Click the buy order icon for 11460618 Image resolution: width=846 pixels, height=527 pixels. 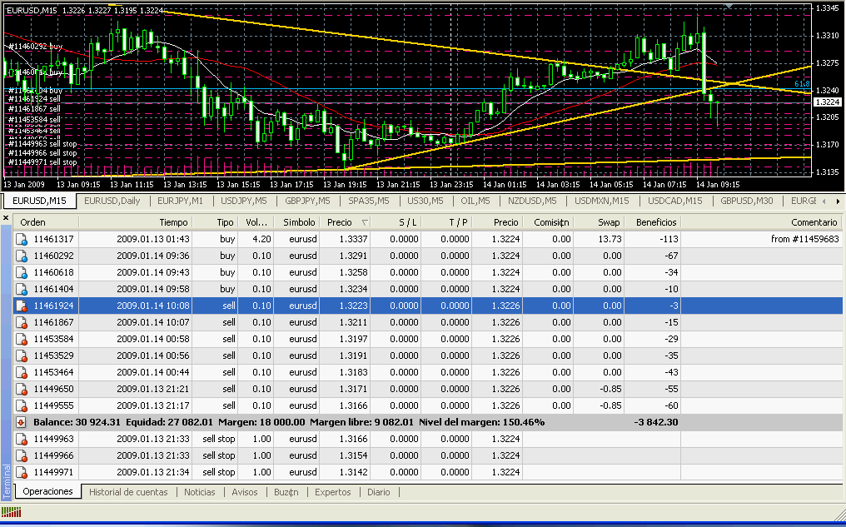pos(22,272)
